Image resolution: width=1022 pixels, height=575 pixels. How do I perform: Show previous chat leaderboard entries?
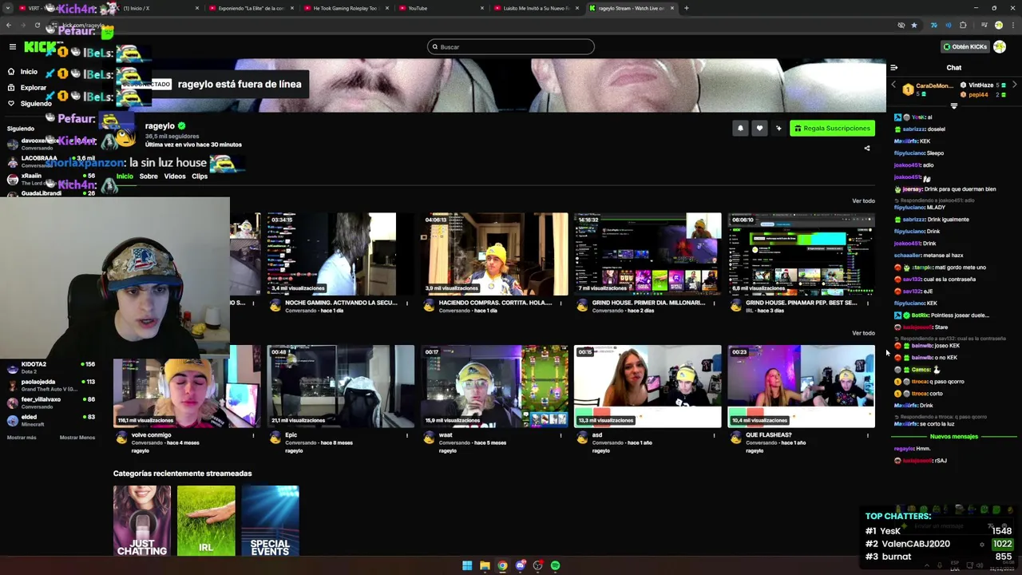pos(893,85)
